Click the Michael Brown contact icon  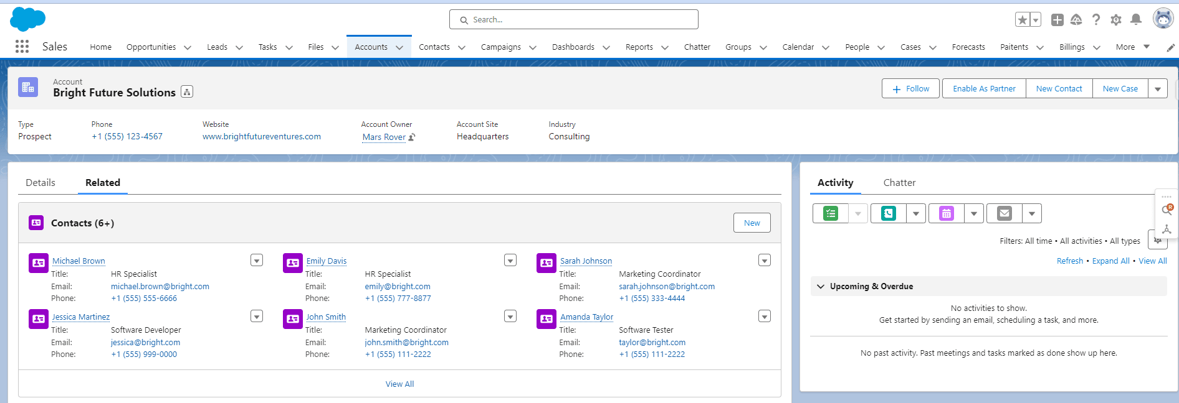(x=39, y=263)
